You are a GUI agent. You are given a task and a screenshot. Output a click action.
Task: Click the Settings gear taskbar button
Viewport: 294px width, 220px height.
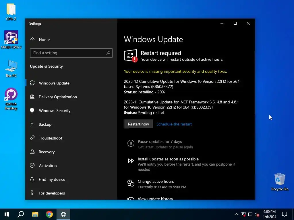tap(63, 214)
